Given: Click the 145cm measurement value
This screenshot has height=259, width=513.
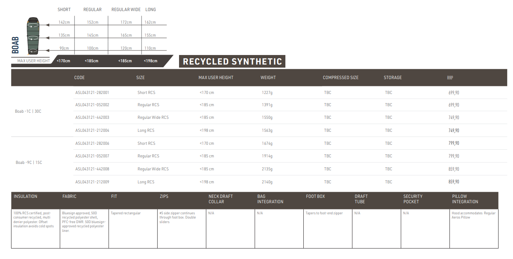Looking at the screenshot, I should point(93,36).
